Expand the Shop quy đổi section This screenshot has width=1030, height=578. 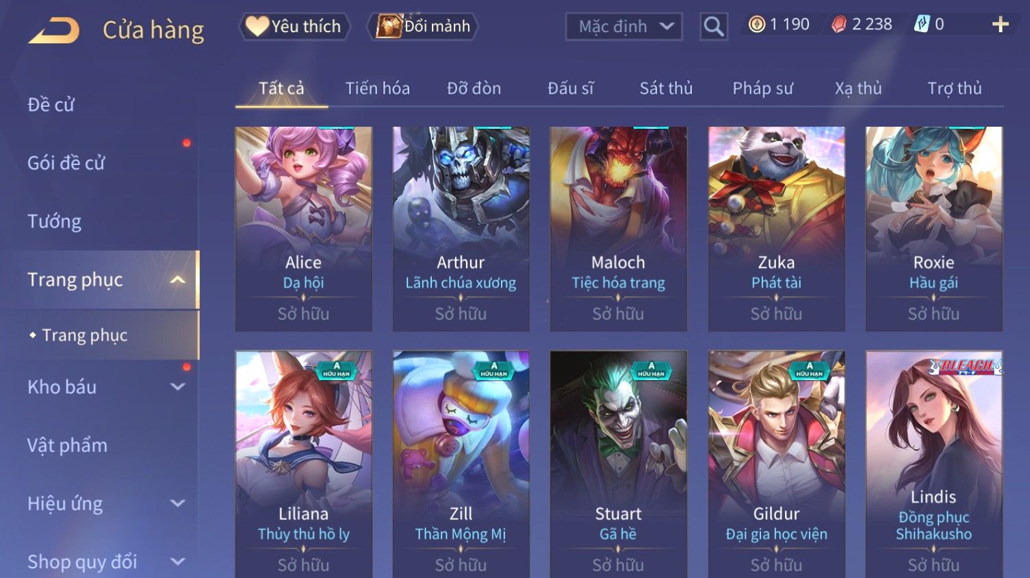[177, 562]
